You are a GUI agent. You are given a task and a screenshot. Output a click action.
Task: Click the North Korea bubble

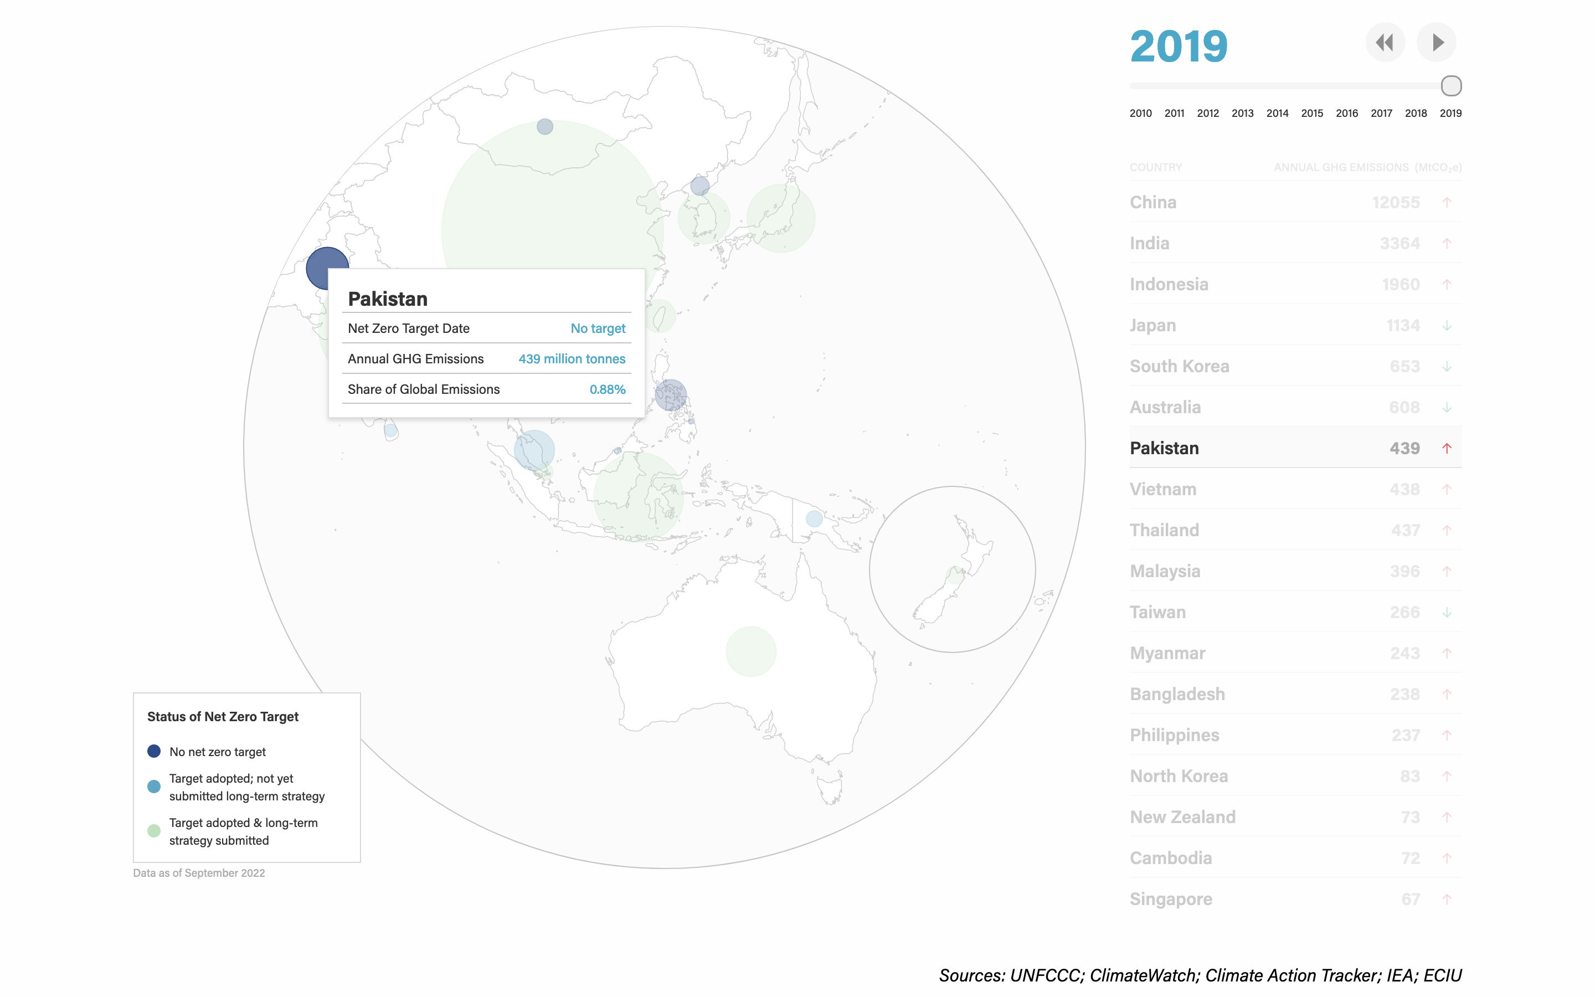699,186
